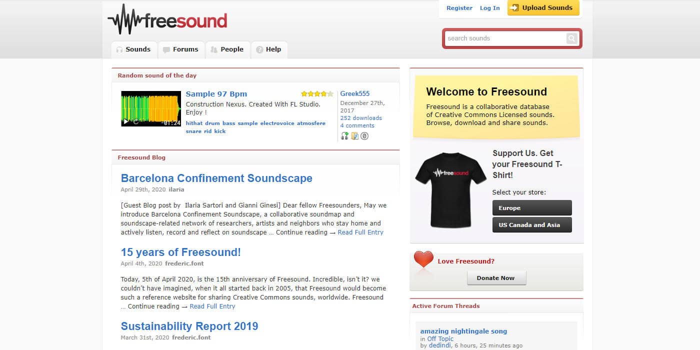Click the -01:24 time remaining display

[171, 122]
